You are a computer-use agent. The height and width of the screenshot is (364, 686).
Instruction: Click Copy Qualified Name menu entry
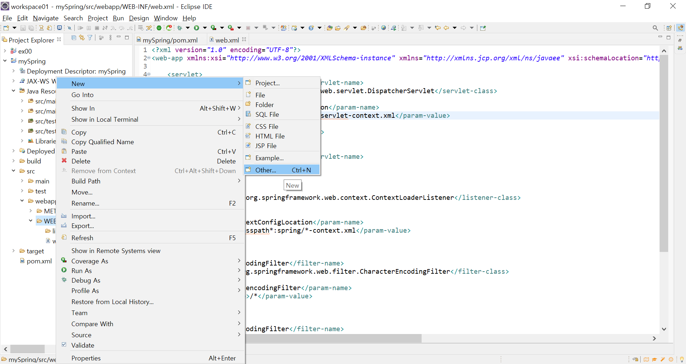pos(150,142)
